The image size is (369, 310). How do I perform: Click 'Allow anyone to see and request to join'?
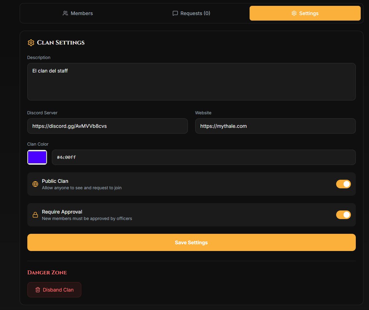click(x=82, y=188)
